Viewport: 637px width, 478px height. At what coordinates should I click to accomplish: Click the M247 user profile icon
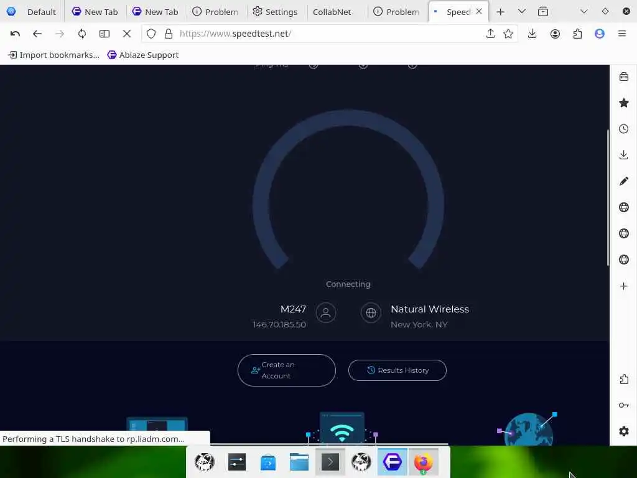pos(326,312)
